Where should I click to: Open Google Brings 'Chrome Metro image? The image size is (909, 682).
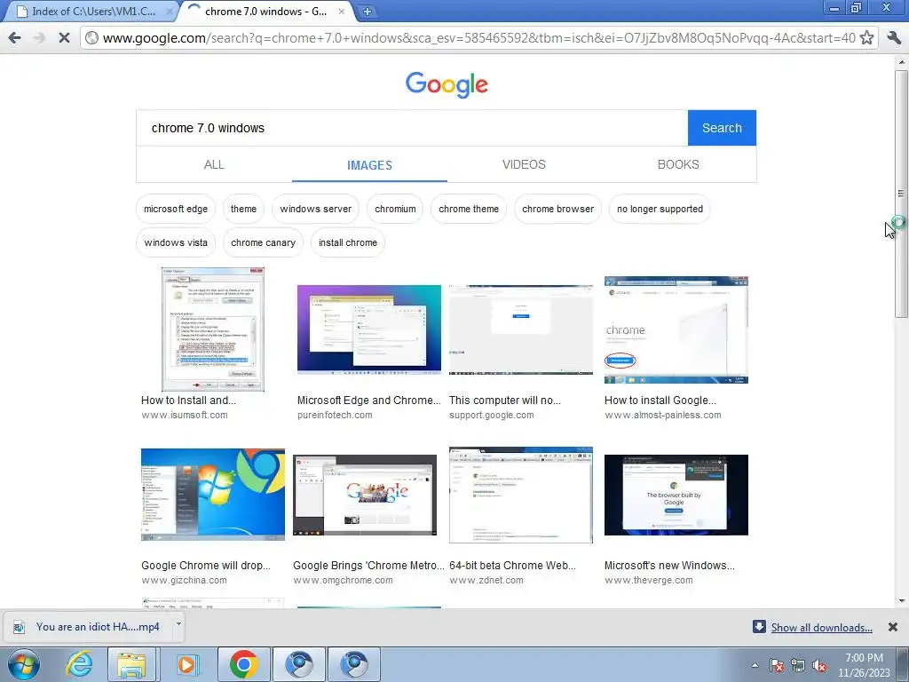coord(365,495)
